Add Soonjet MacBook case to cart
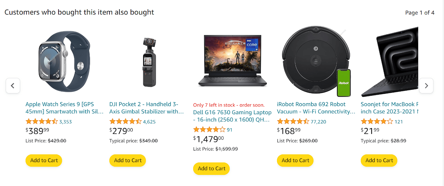This screenshot has height=186, width=444. click(x=379, y=160)
